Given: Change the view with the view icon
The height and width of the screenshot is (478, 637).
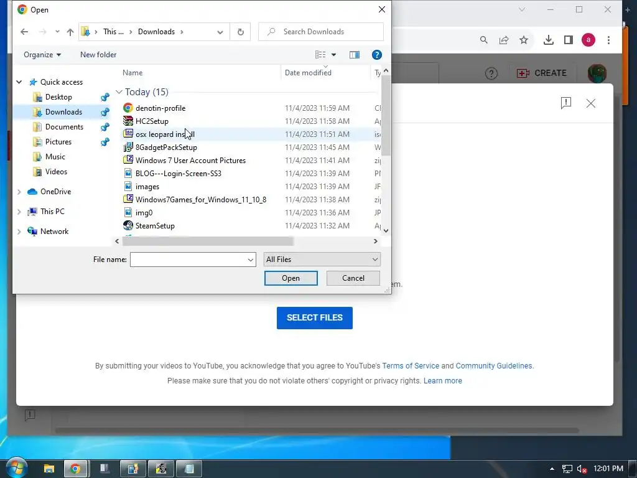Looking at the screenshot, I should pos(320,55).
